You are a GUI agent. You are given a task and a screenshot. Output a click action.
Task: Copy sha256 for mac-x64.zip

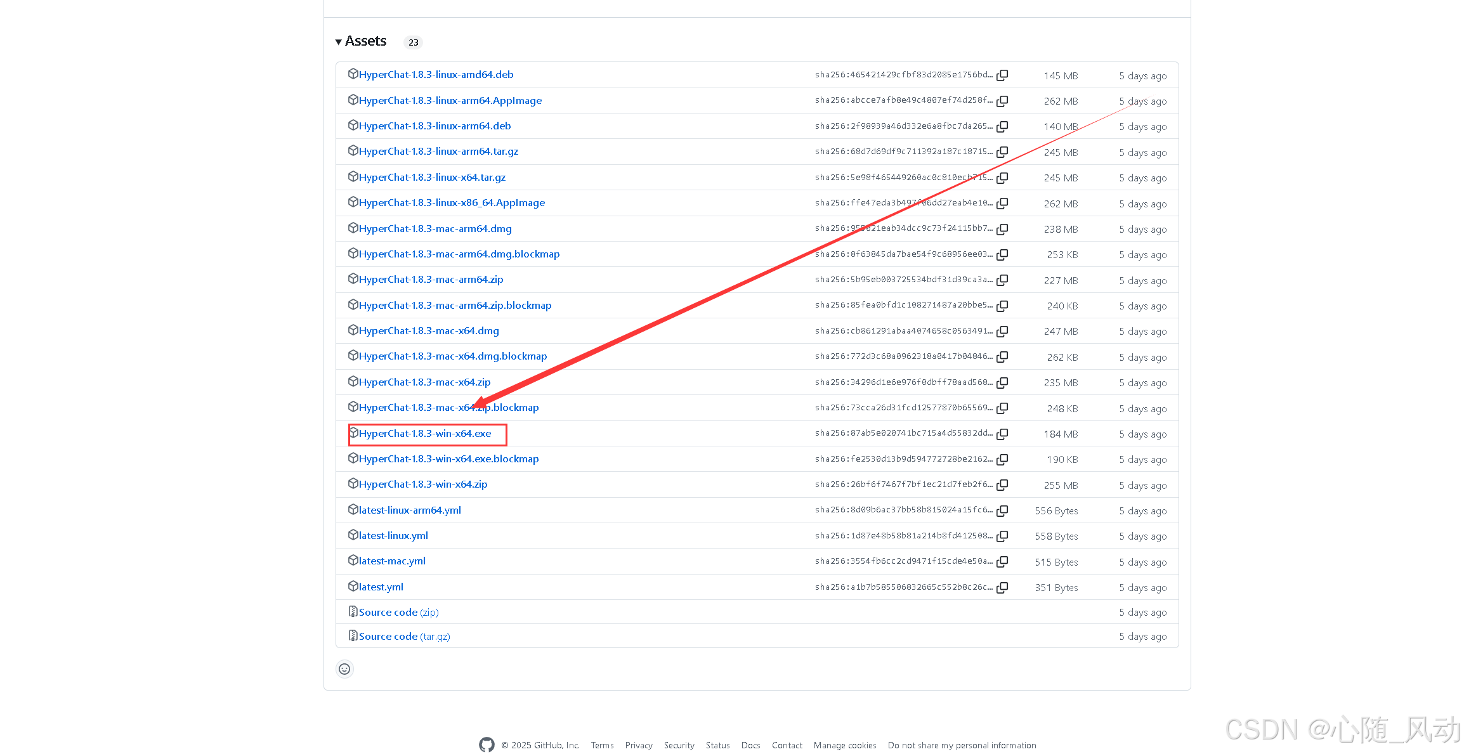pos(1002,382)
